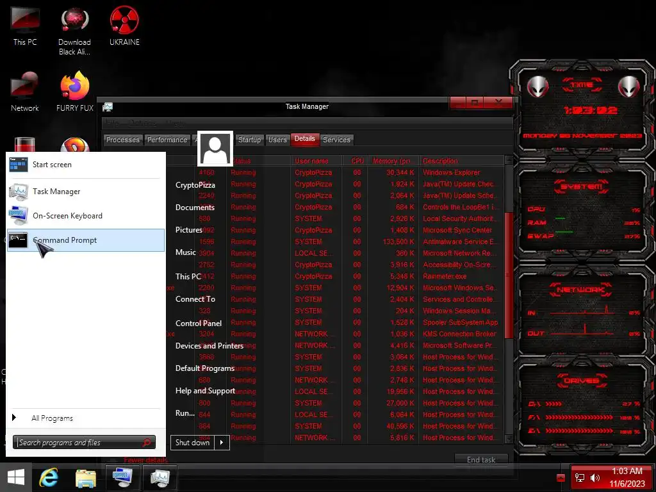The height and width of the screenshot is (492, 656).
Task: Switch to Services tab
Action: tap(336, 140)
